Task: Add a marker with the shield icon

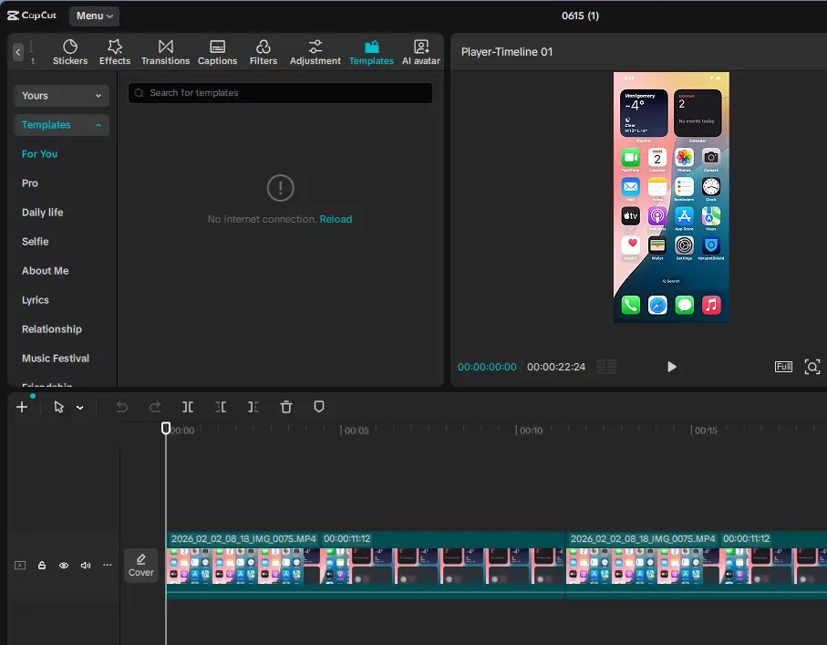Action: [318, 407]
